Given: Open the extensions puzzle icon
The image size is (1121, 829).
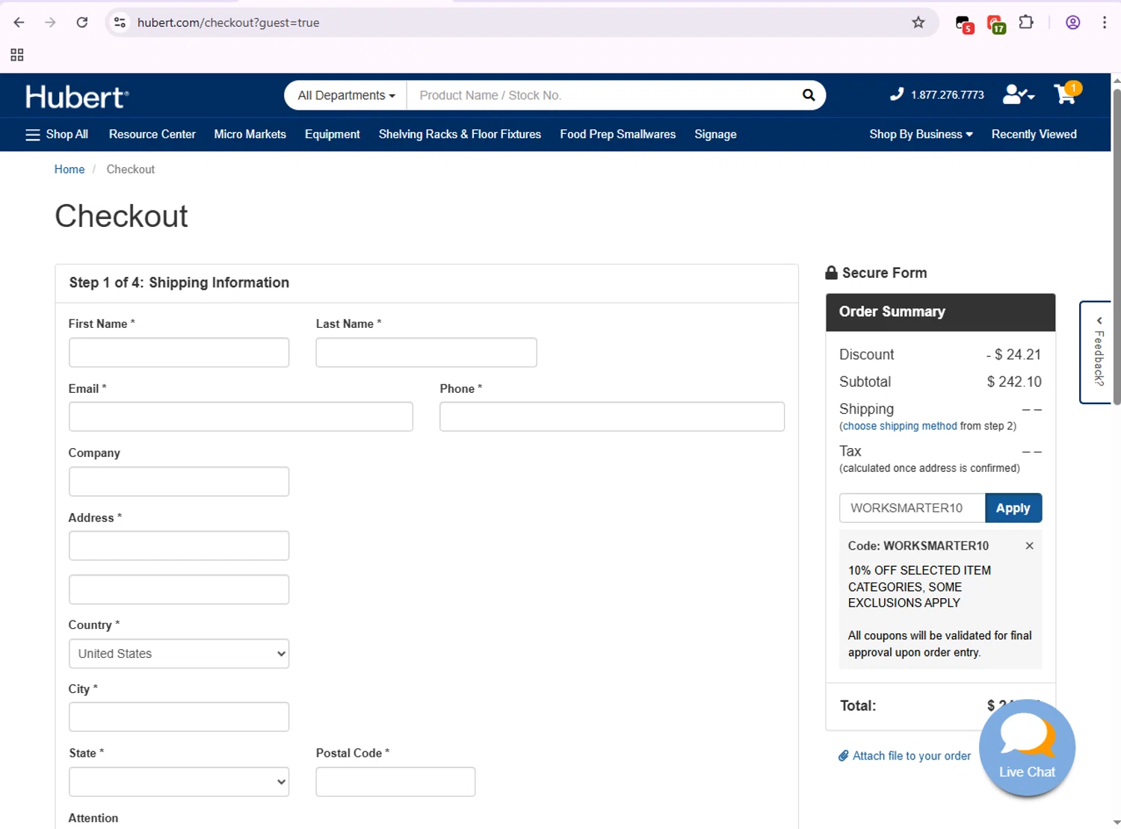Looking at the screenshot, I should (x=1026, y=22).
